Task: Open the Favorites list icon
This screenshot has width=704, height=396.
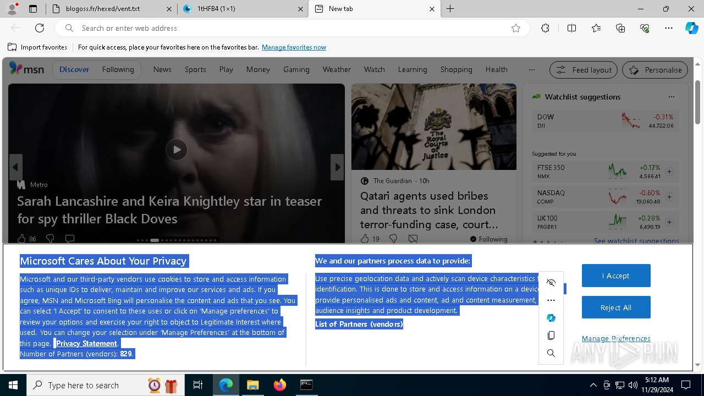Action: [x=596, y=28]
